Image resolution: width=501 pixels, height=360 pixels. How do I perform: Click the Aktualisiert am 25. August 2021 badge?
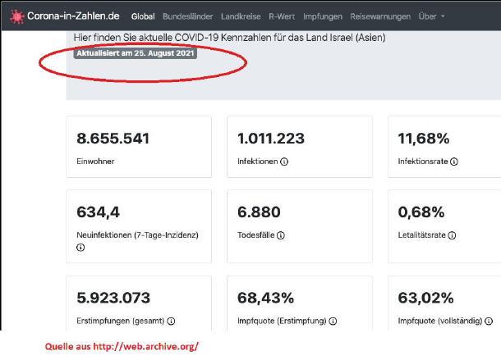coord(135,53)
